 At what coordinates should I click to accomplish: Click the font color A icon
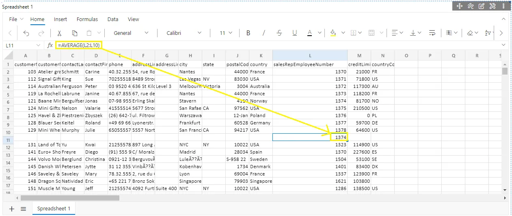309,33
